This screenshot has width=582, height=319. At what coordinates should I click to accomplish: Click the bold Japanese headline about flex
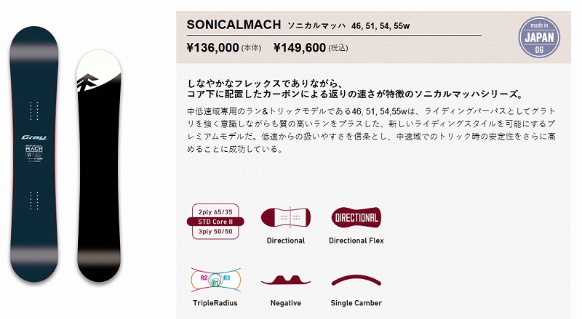click(355, 89)
